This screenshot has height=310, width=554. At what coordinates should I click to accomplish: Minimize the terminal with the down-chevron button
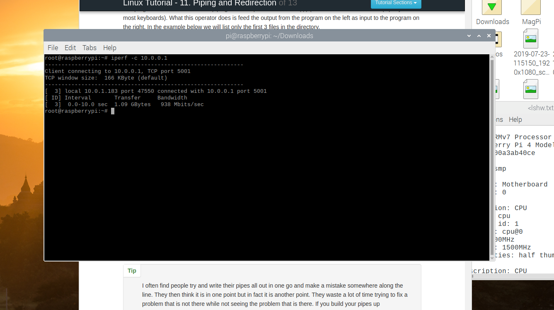(x=469, y=36)
